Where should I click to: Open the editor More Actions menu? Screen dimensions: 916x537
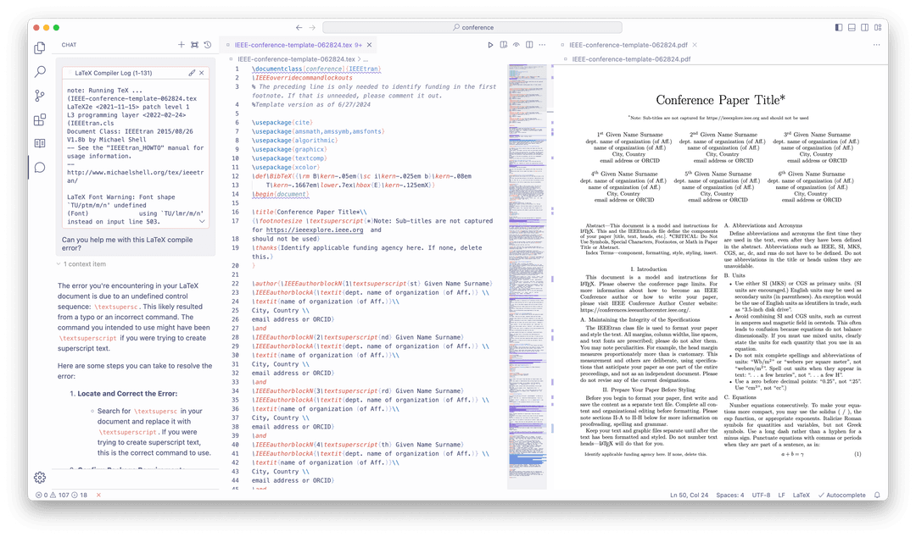540,44
